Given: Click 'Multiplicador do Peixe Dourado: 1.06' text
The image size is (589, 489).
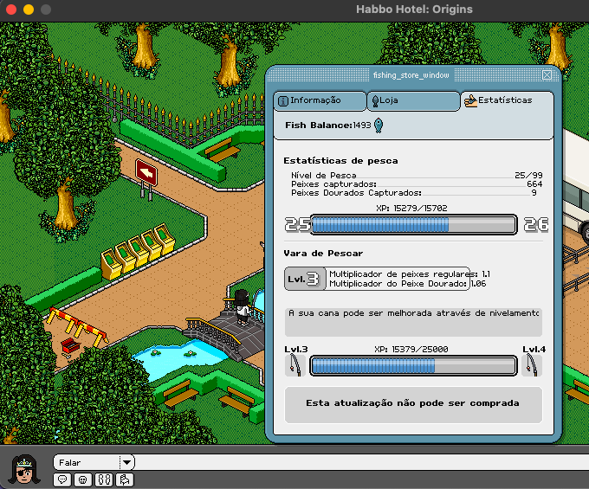Looking at the screenshot, I should pos(408,284).
